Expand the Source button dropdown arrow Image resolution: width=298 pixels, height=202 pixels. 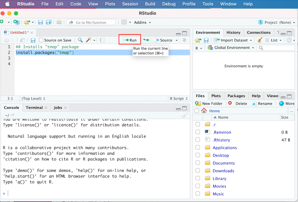click(x=176, y=40)
